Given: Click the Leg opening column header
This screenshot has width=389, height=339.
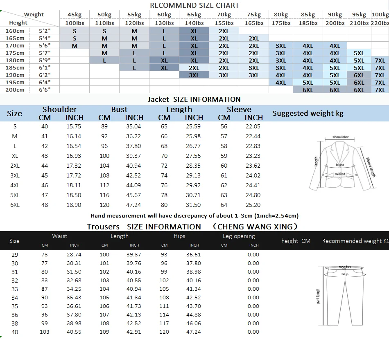Looking at the screenshot, I should tap(239, 236).
